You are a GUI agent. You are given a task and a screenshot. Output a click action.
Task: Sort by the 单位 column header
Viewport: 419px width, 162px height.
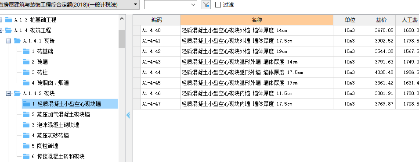point(350,20)
